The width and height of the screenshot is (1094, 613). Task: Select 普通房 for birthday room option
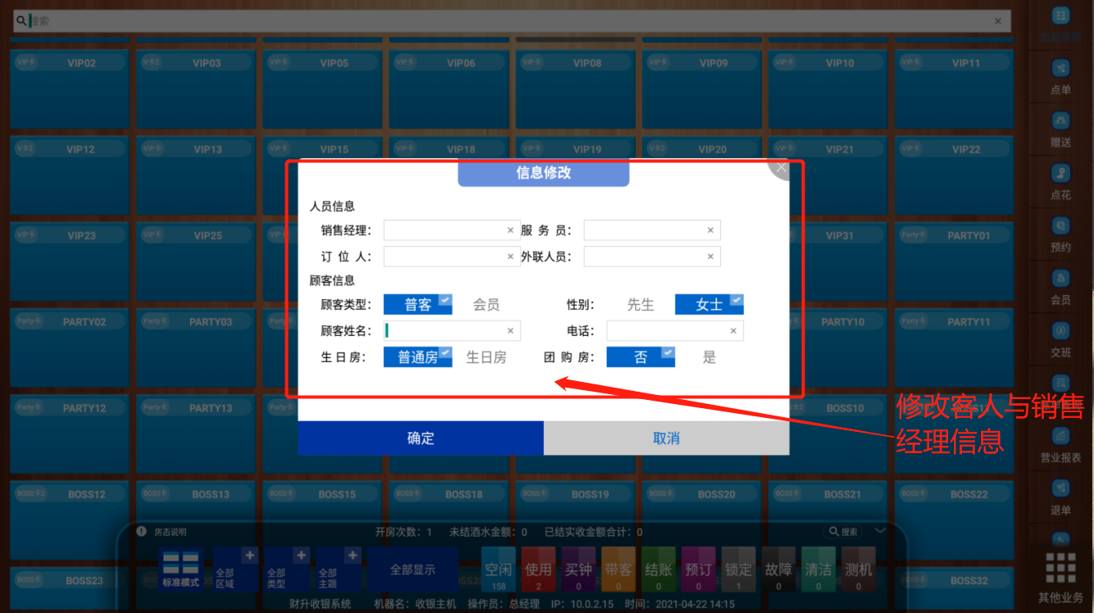click(417, 356)
